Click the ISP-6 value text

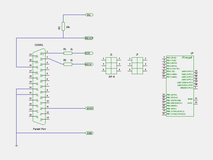pos(112,77)
